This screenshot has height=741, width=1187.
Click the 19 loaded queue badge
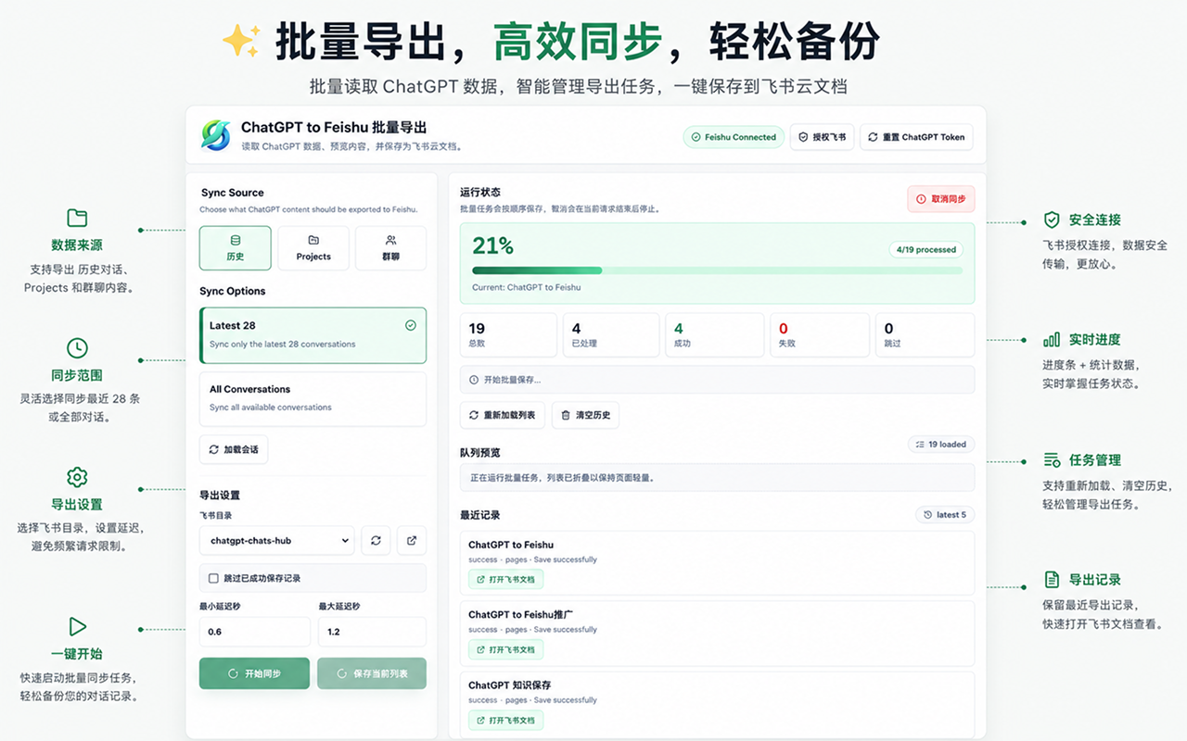pyautogui.click(x=940, y=445)
